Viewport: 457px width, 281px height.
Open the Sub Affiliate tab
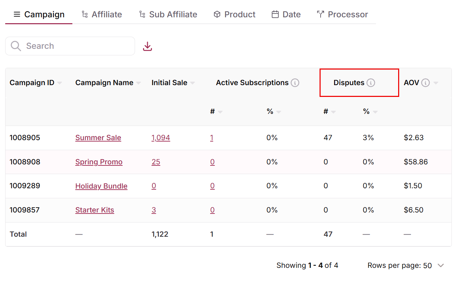pos(168,15)
